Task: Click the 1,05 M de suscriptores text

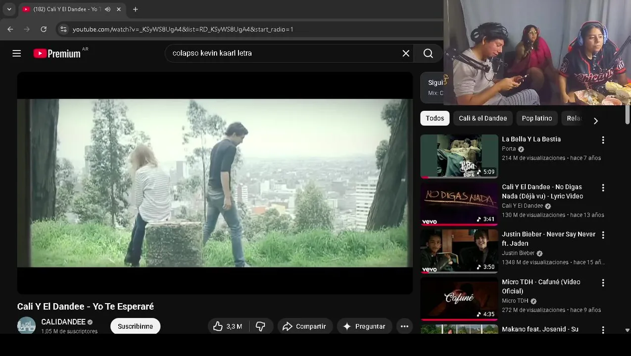Action: point(69,331)
